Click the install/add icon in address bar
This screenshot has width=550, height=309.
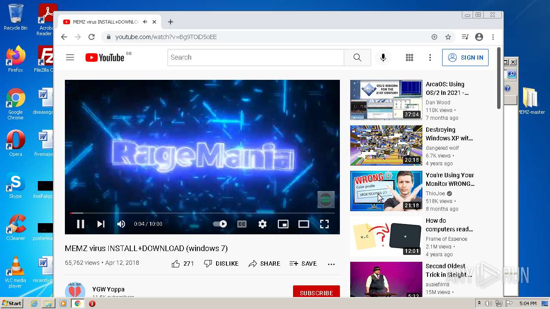(x=434, y=37)
